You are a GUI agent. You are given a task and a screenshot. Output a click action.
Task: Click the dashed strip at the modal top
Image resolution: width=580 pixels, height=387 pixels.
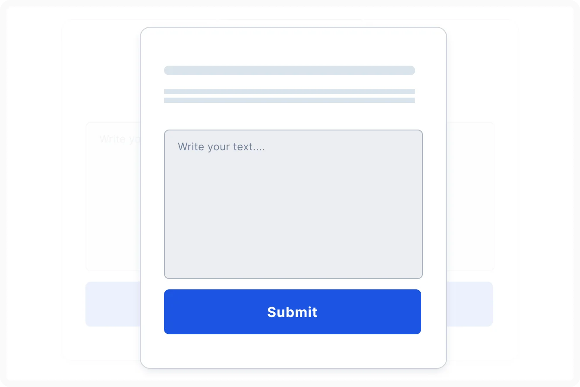(293, 32)
